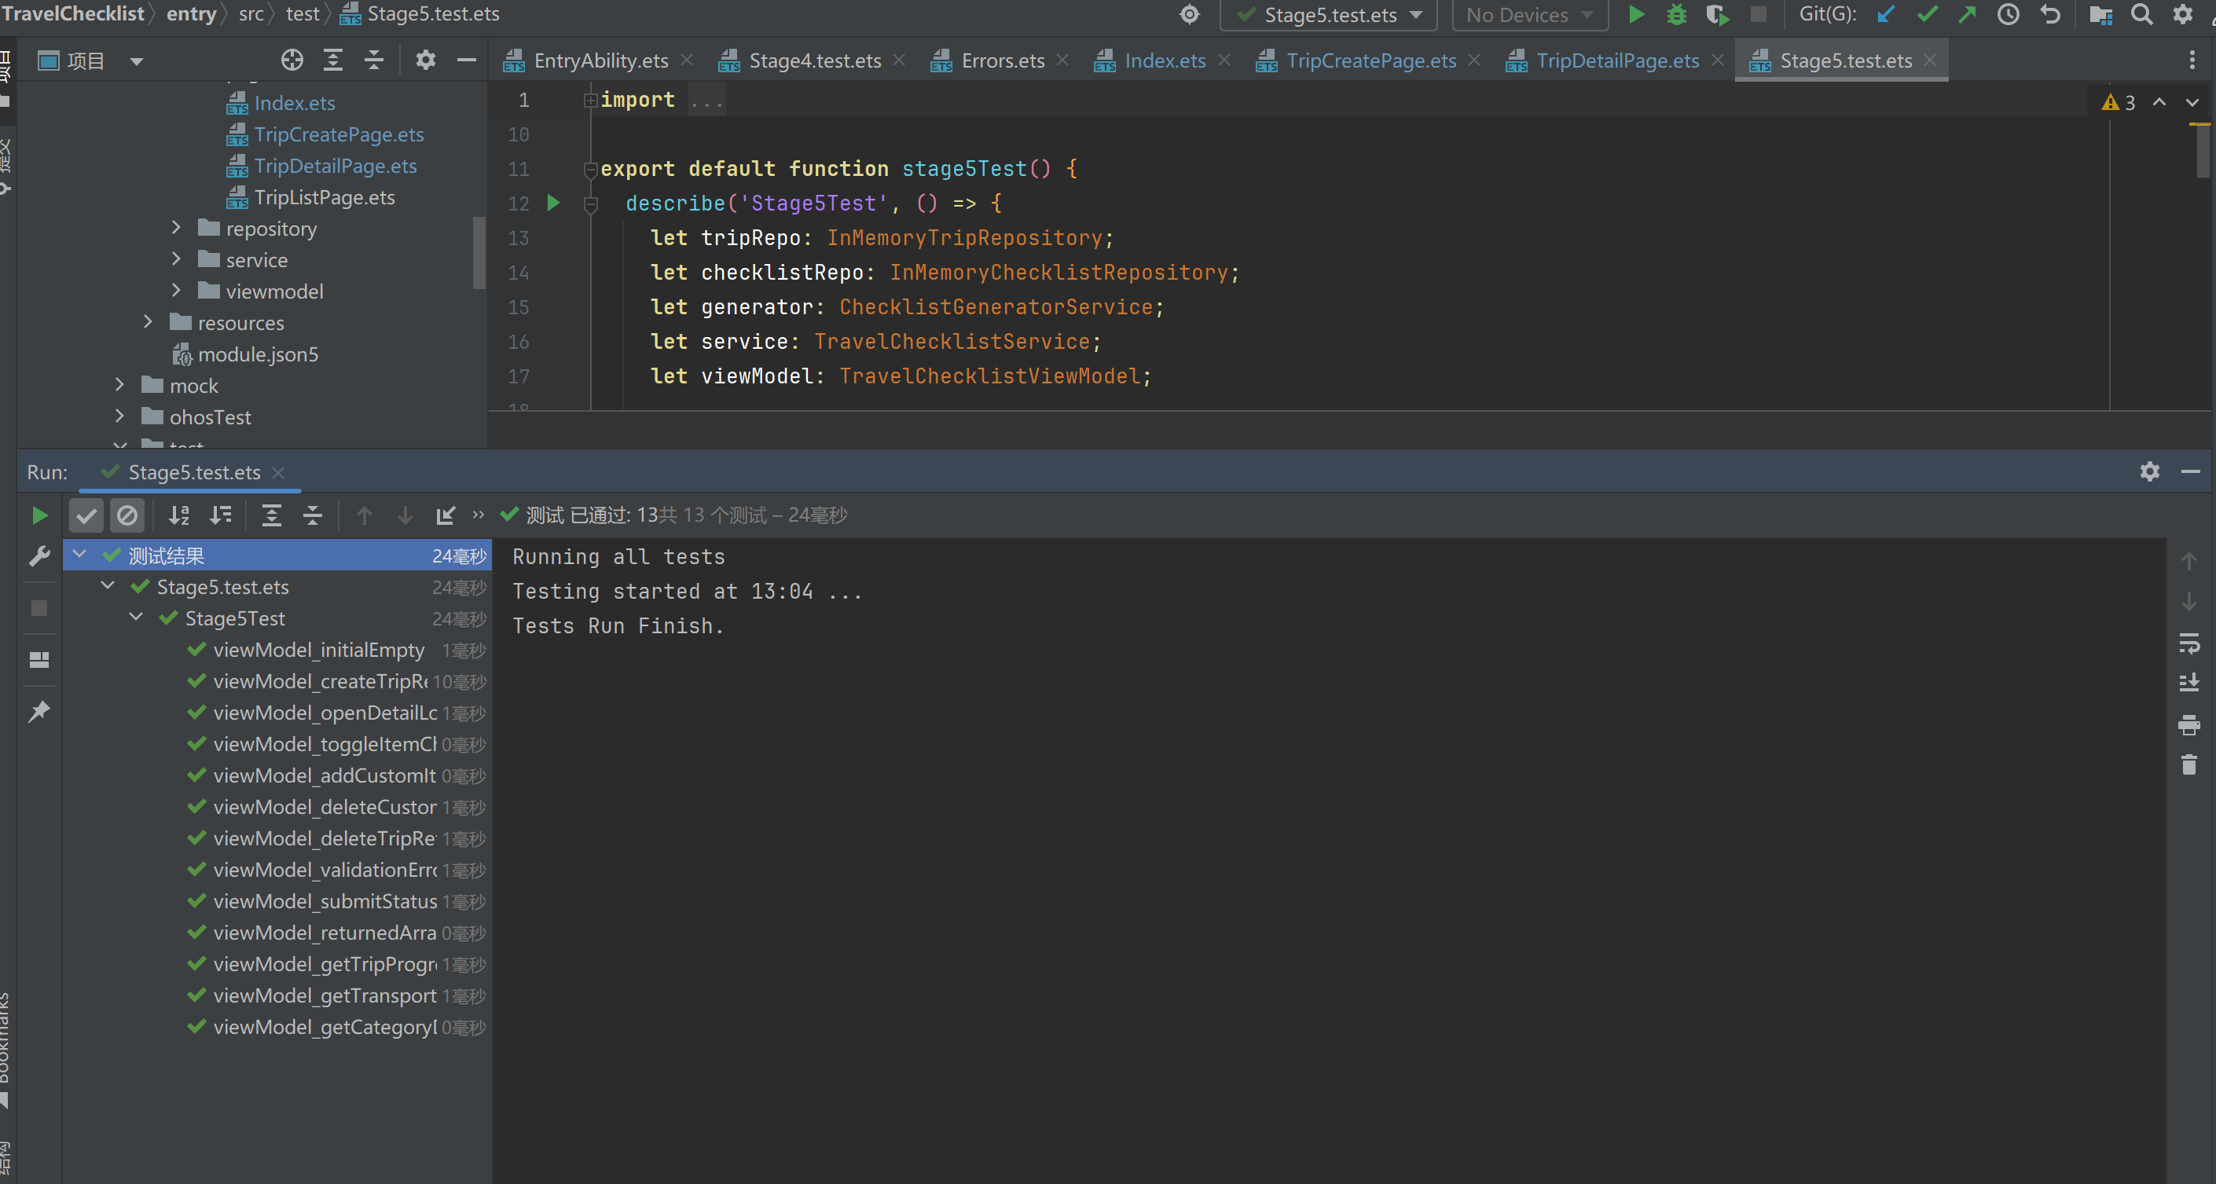The image size is (2216, 1184).
Task: Toggle show passed tests filter
Action: (x=86, y=515)
